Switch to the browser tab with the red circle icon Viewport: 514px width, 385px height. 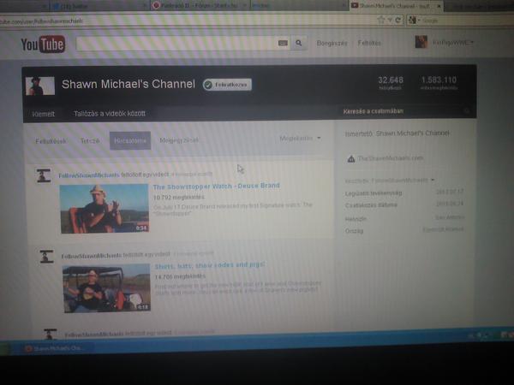coord(200,6)
